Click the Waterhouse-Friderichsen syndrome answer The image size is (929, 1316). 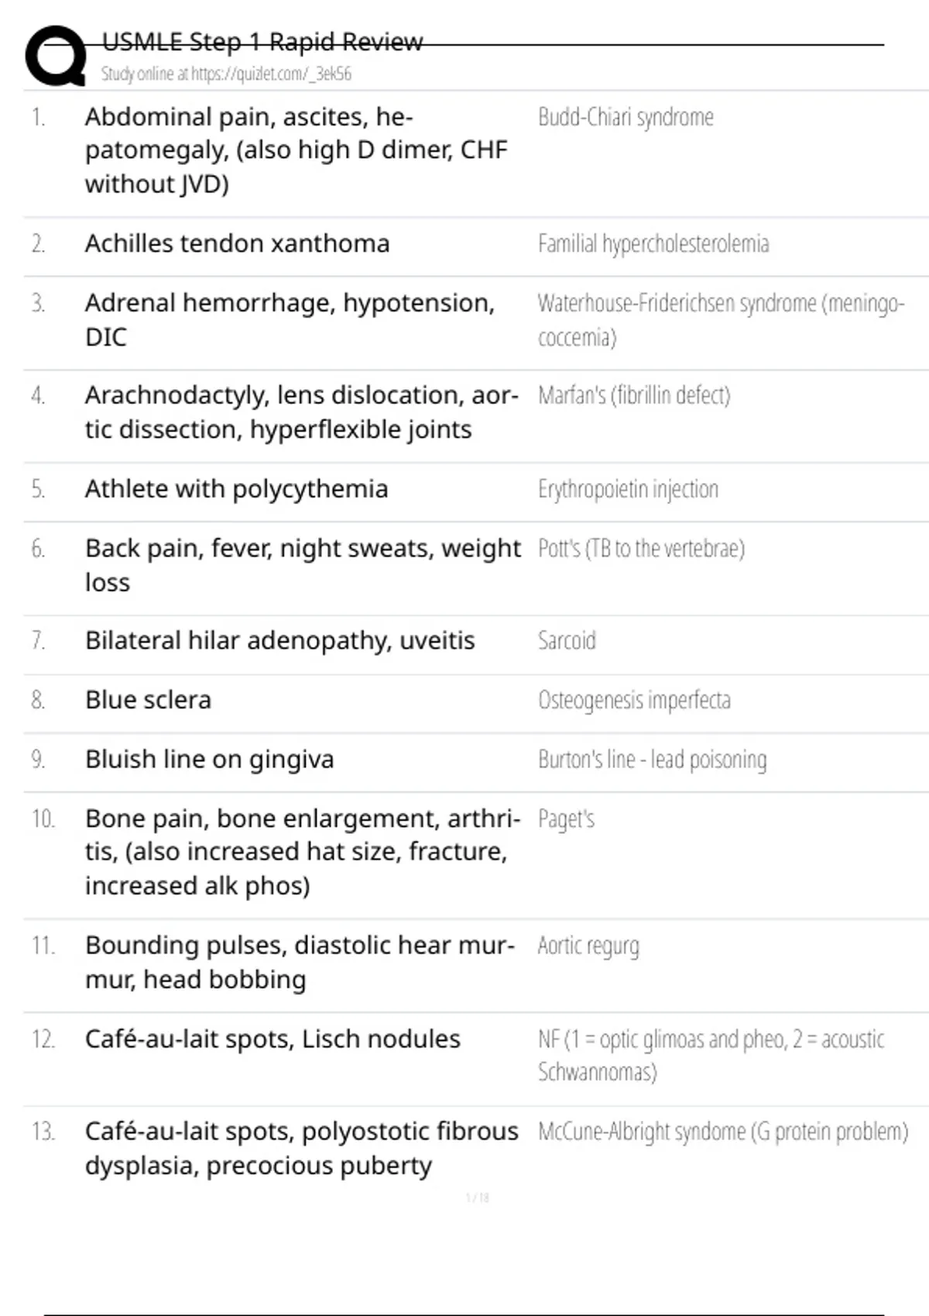coord(720,303)
